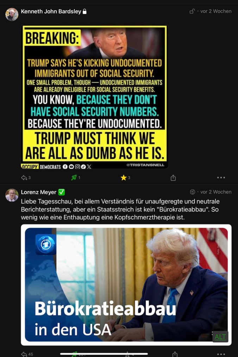The width and height of the screenshot is (238, 357).
Task: Reply to Kenneth John Bardsley's post
Action: click(x=24, y=178)
